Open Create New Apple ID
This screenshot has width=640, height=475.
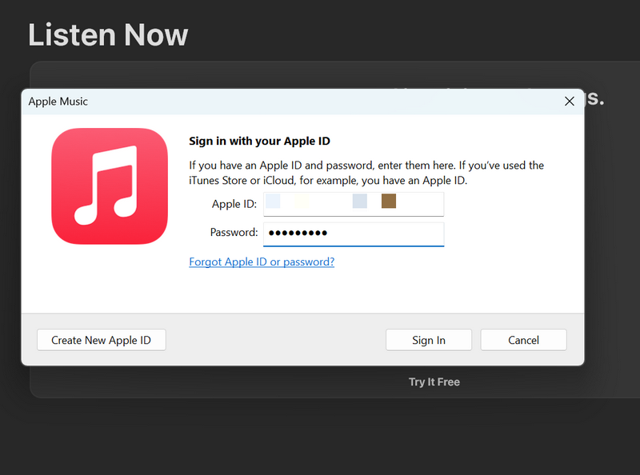coord(102,340)
